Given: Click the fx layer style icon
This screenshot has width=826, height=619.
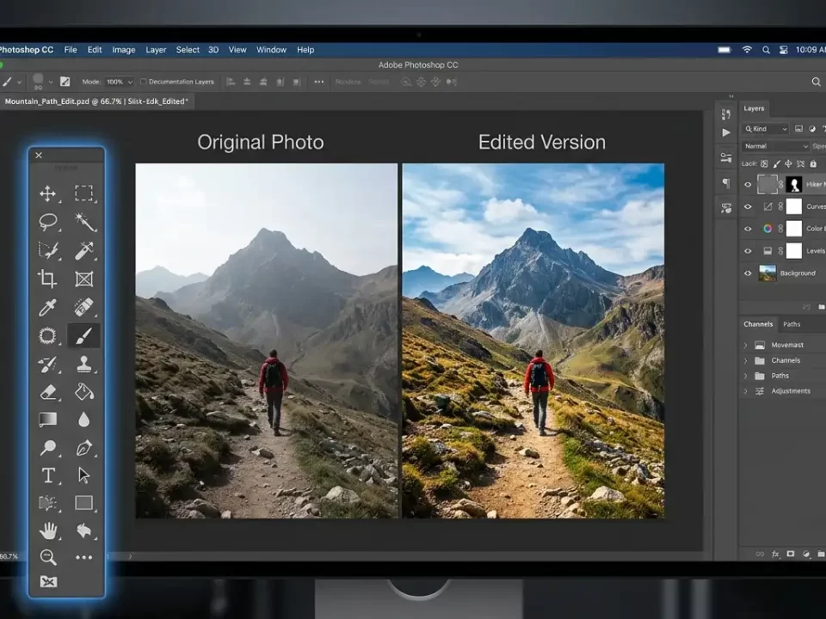Looking at the screenshot, I should tap(775, 555).
